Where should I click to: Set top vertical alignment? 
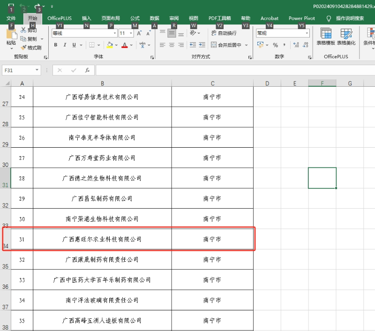162,32
